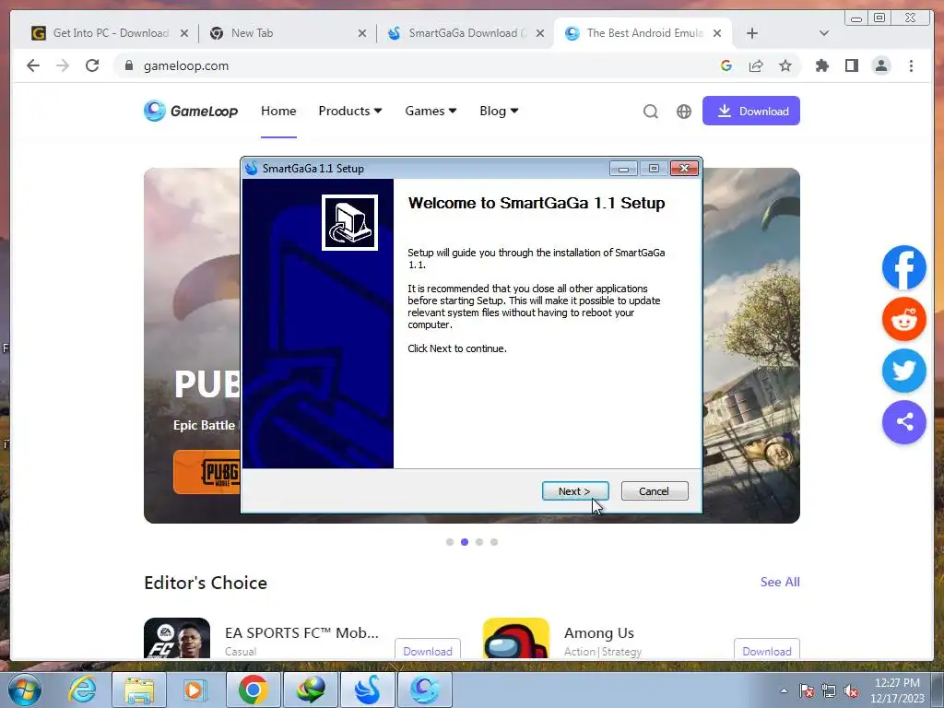Viewport: 944px width, 708px height.
Task: Go forward in browser history
Action: [x=63, y=65]
